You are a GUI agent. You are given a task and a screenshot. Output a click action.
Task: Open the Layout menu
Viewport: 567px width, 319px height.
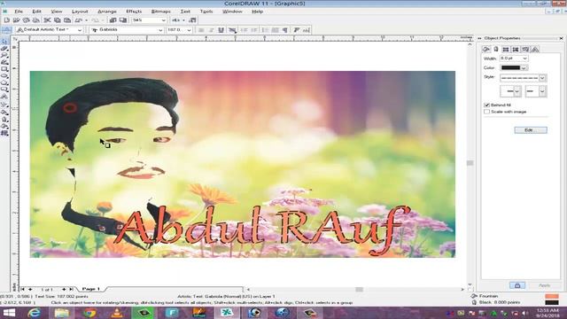tap(80, 12)
